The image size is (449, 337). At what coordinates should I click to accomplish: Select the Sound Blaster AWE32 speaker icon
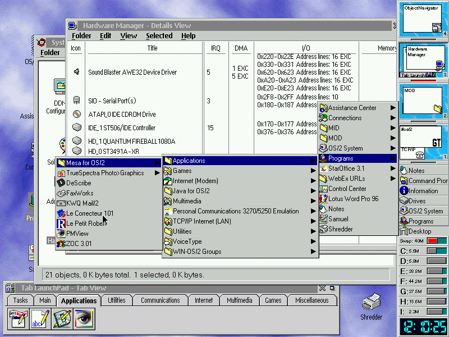tap(76, 72)
